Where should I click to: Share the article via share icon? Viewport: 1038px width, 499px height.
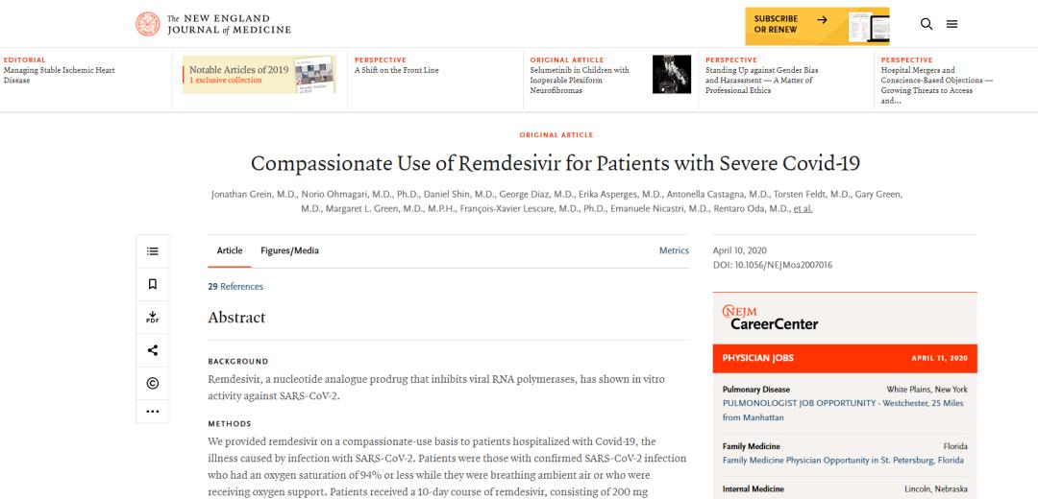pyautogui.click(x=152, y=350)
